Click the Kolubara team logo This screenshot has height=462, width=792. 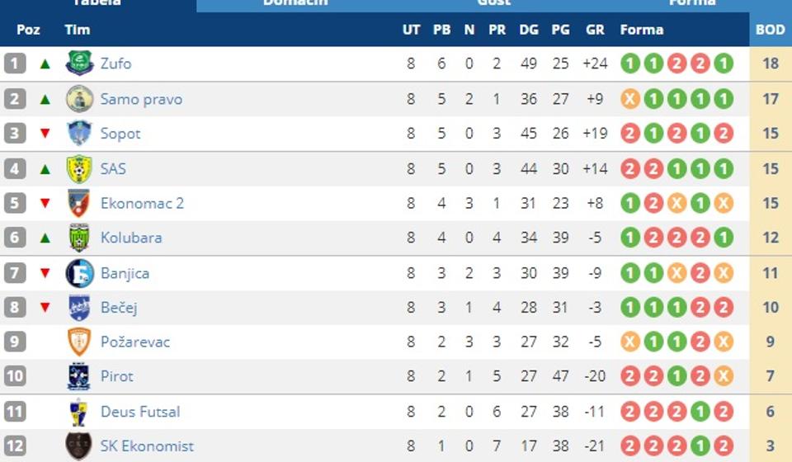[x=79, y=238]
